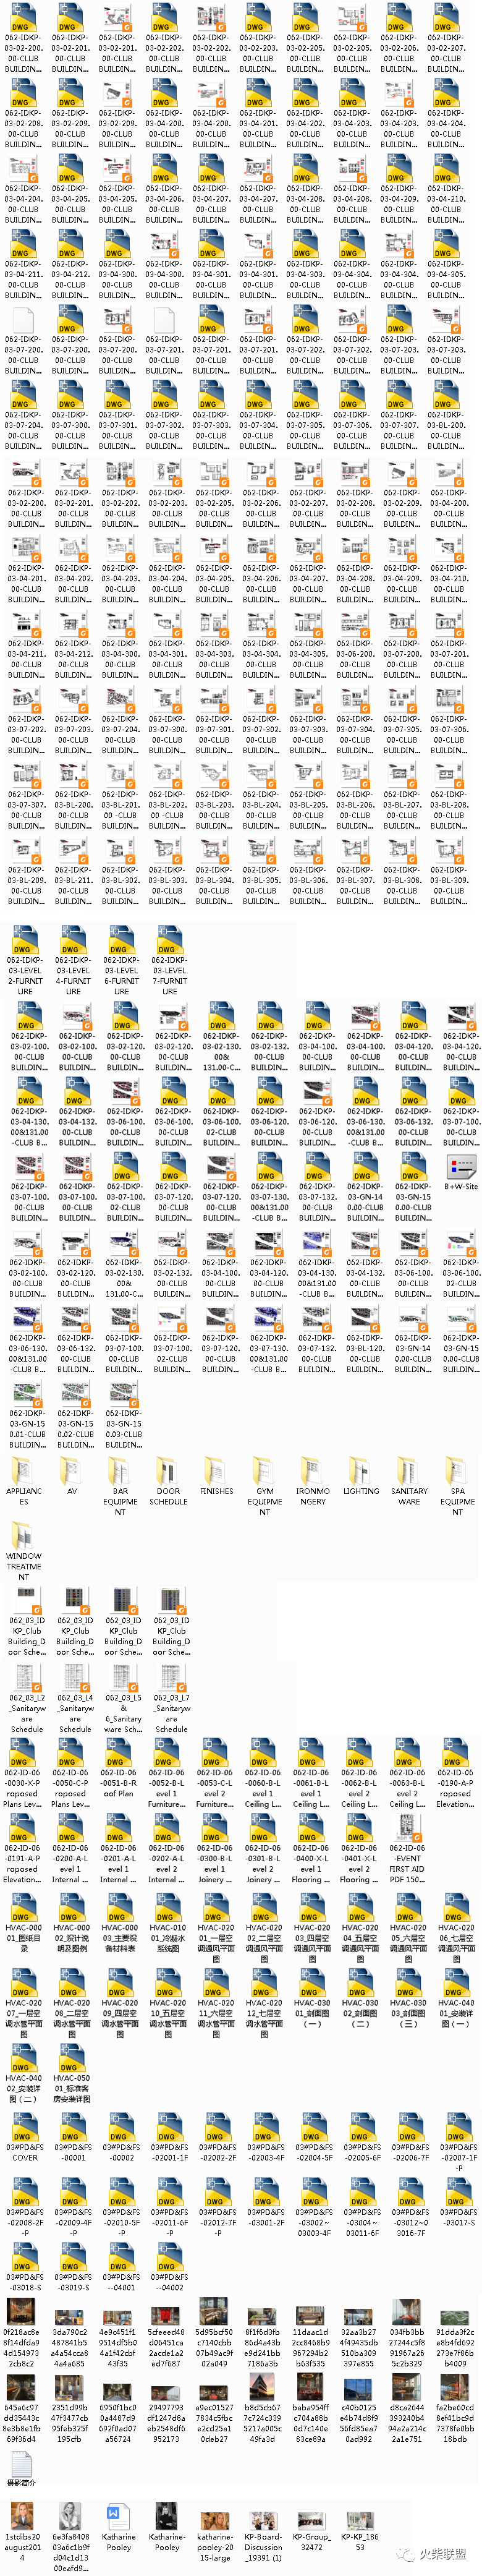
Task: Open the GYM EQUIPMENT folder
Action: point(264,1482)
